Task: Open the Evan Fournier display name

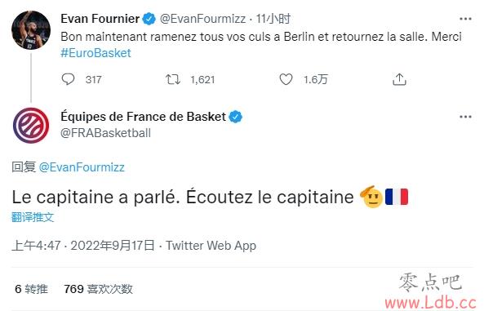Action: pyautogui.click(x=100, y=19)
